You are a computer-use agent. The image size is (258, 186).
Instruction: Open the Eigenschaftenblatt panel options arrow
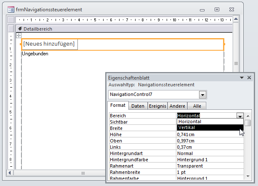[242, 77]
